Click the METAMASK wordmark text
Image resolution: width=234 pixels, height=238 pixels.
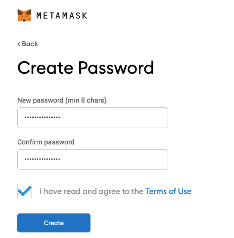pyautogui.click(x=62, y=16)
